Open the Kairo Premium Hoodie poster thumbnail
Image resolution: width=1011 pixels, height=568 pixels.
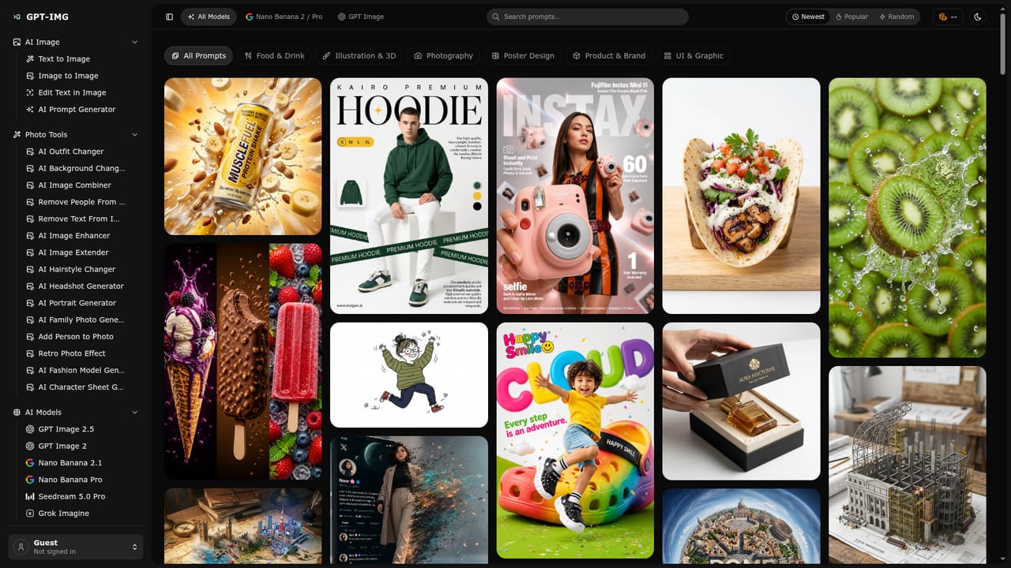409,196
